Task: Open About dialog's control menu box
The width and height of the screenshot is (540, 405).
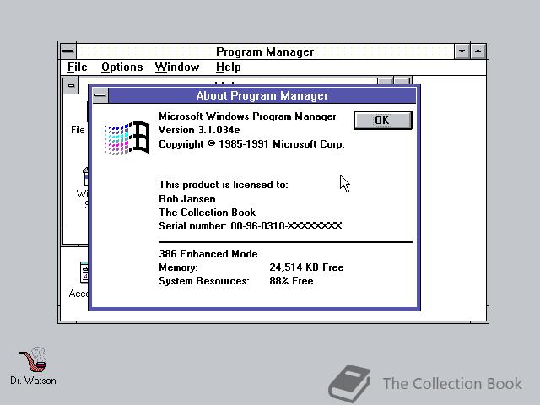Action: point(100,95)
